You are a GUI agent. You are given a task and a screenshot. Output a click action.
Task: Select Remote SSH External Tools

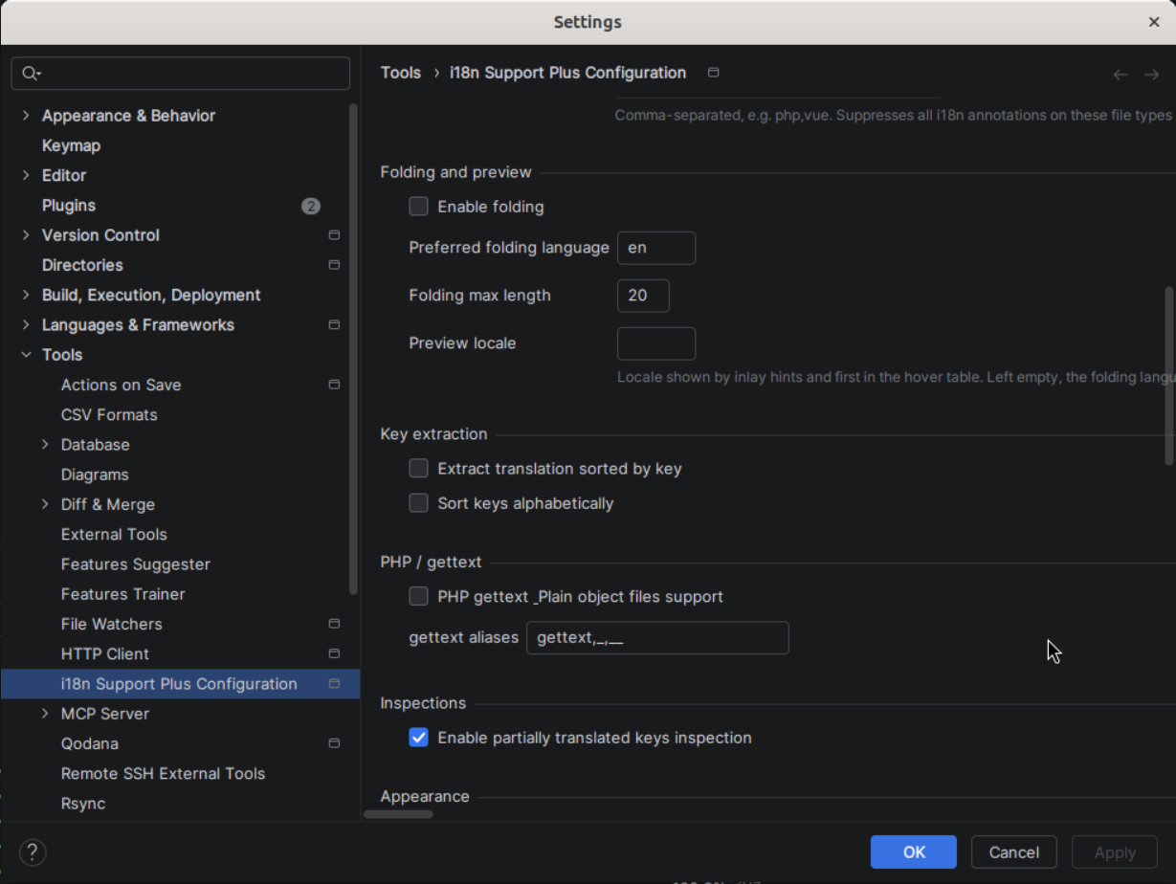163,774
